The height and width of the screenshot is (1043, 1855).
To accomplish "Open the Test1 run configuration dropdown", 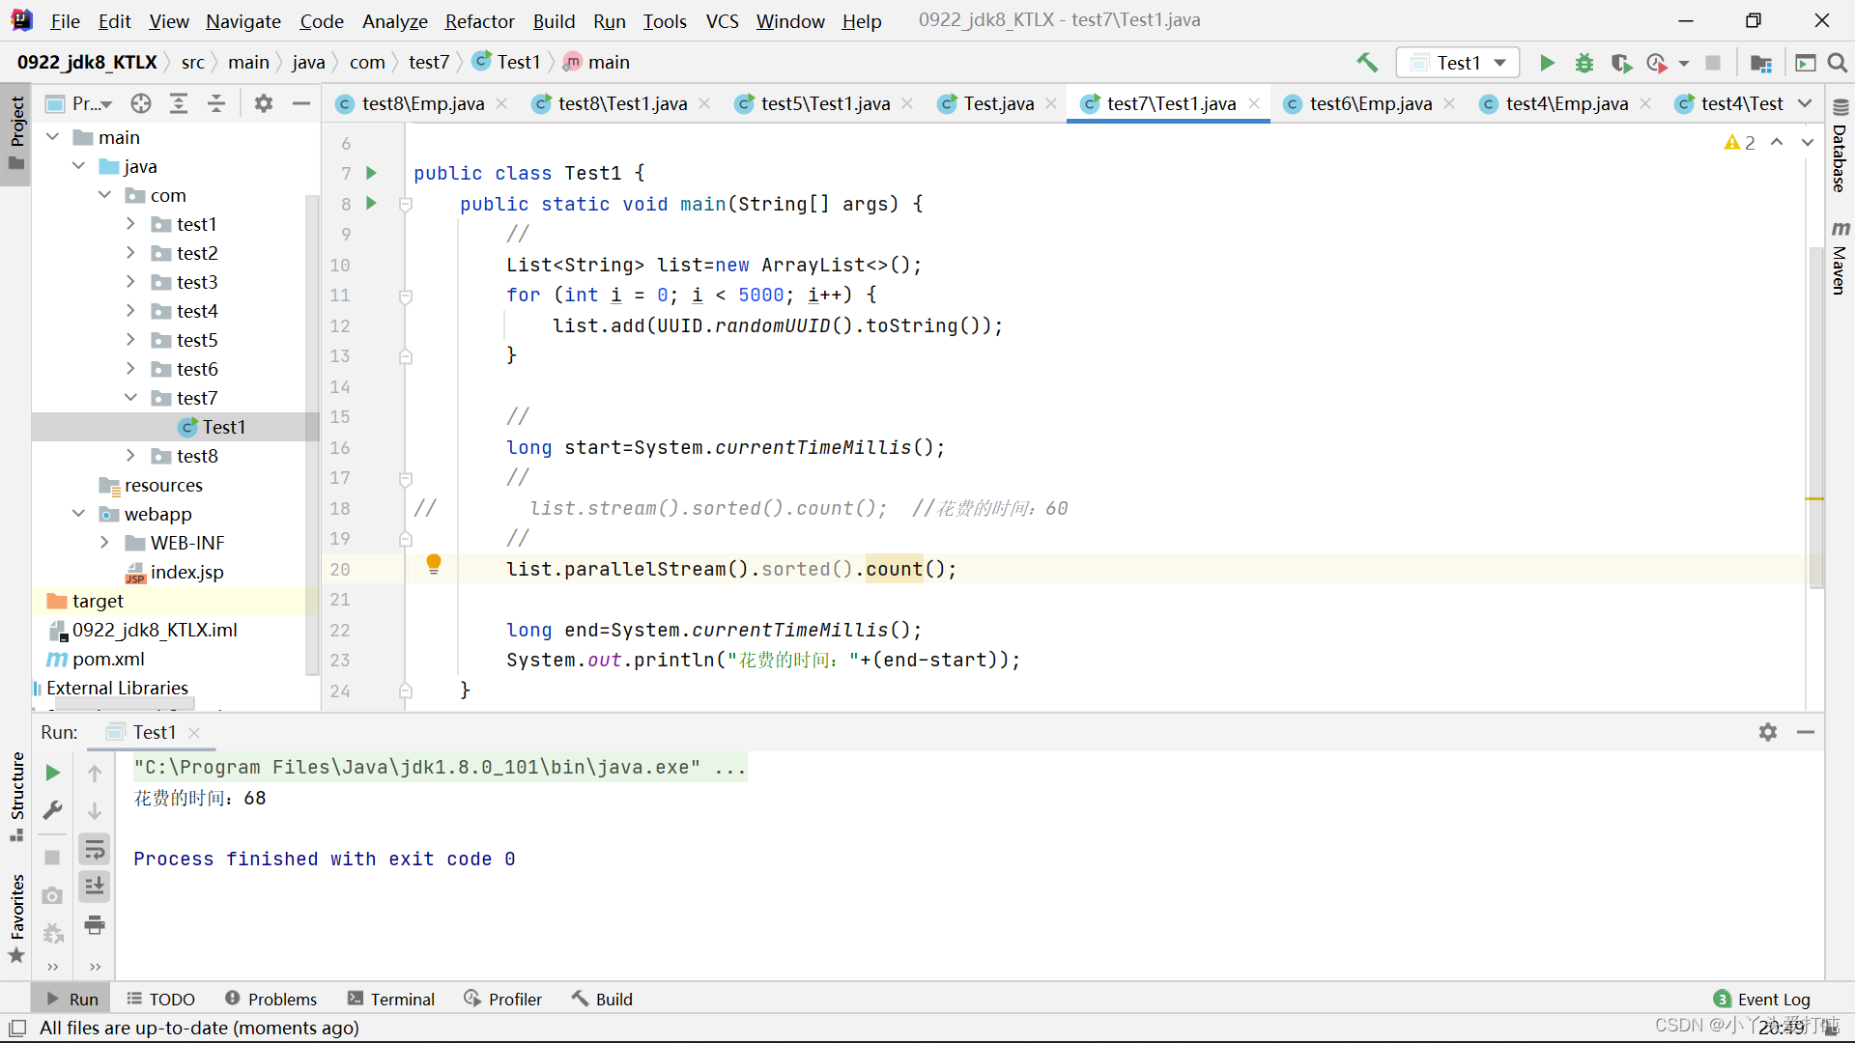I will (1458, 63).
